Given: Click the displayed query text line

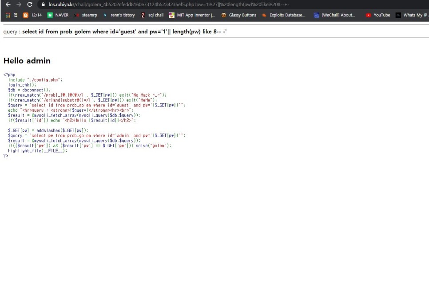Looking at the screenshot, I should tap(115, 31).
